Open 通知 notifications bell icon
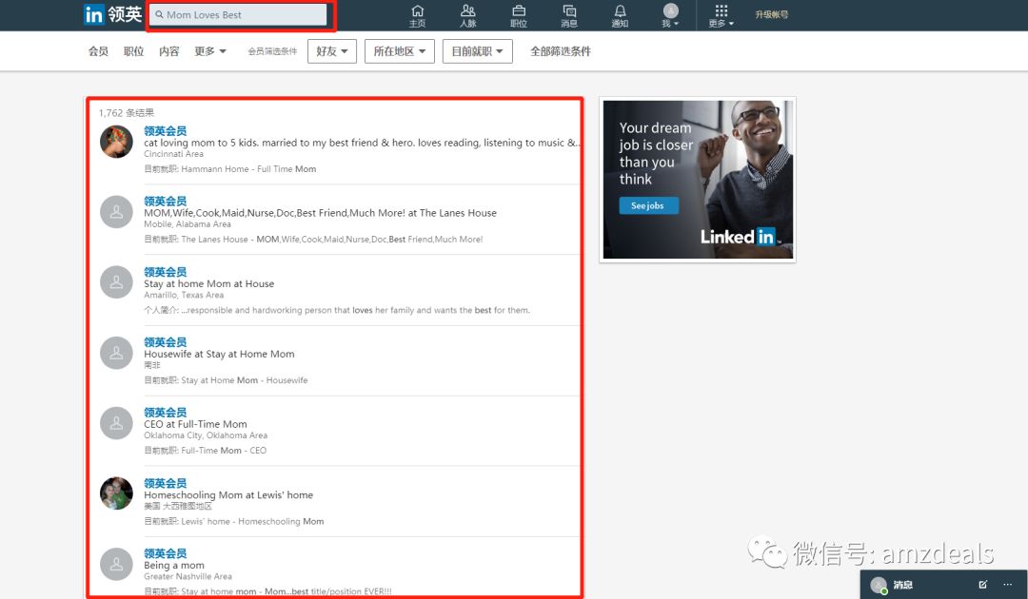 tap(620, 15)
